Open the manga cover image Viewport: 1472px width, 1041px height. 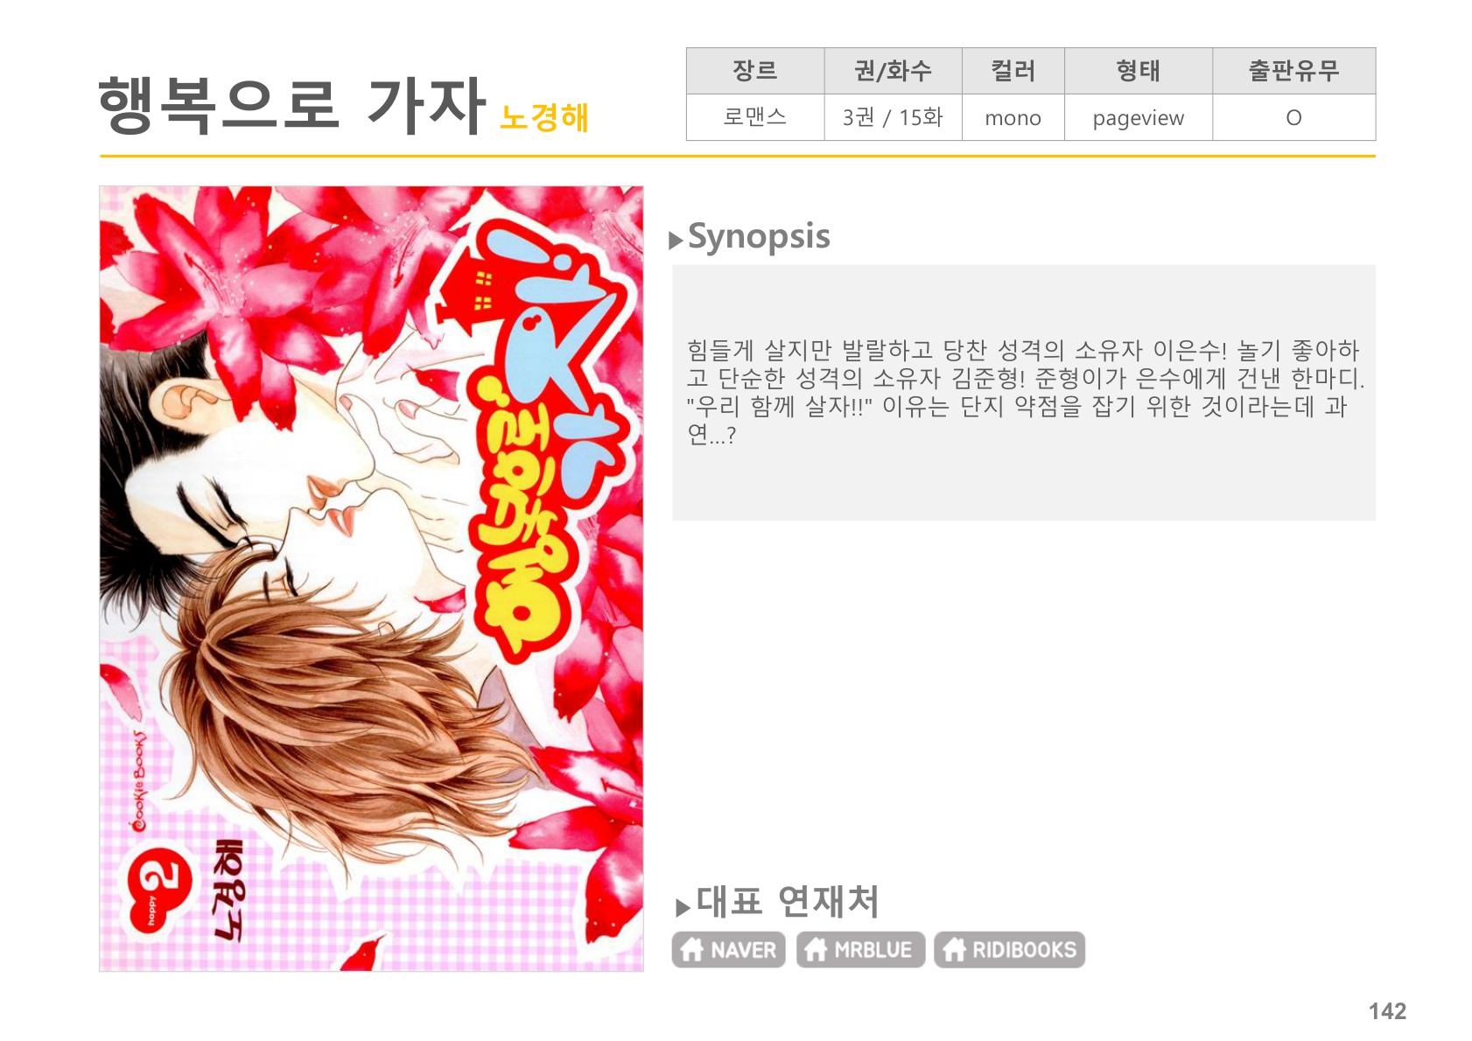pyautogui.click(x=371, y=578)
